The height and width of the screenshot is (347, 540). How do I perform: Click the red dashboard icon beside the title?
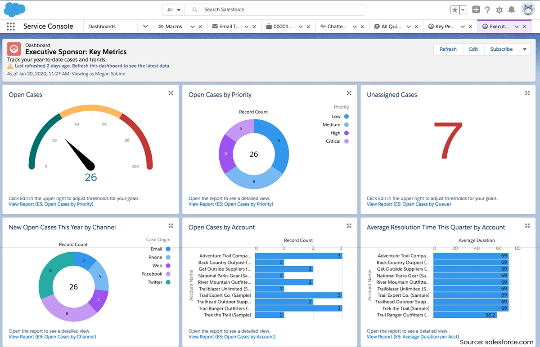[x=14, y=49]
